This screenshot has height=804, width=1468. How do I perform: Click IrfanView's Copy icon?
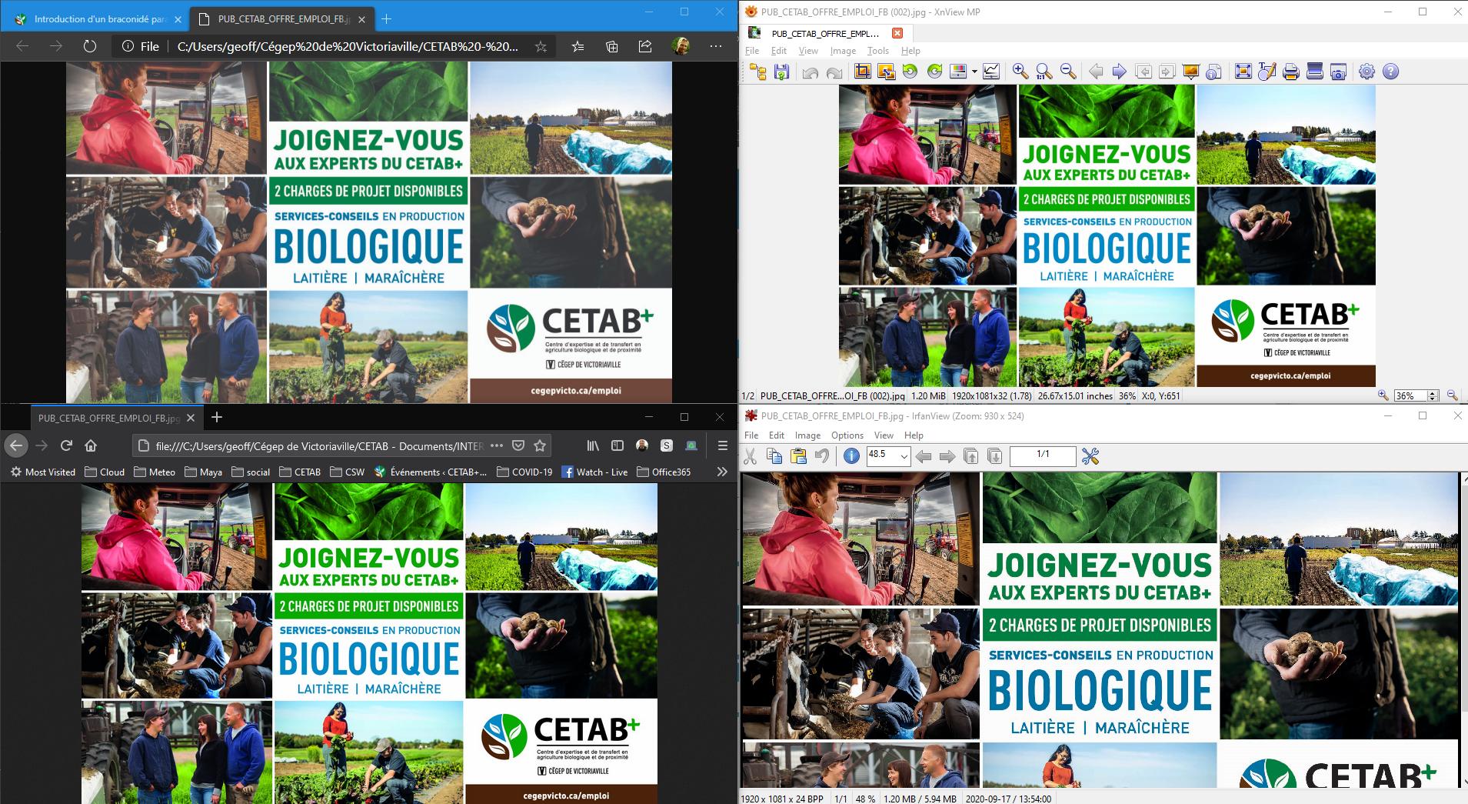pos(774,456)
